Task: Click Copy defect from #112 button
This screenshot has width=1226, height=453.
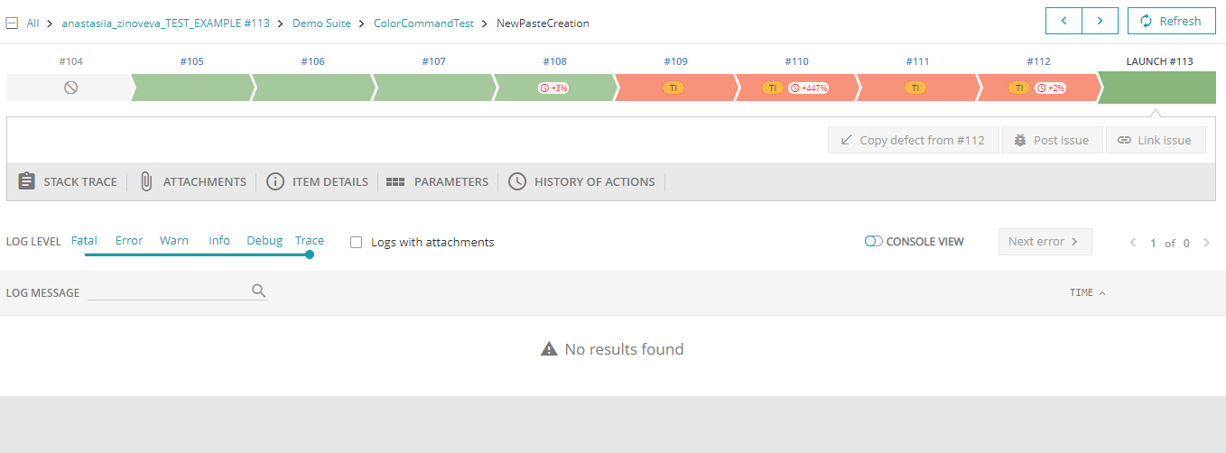Action: point(913,140)
